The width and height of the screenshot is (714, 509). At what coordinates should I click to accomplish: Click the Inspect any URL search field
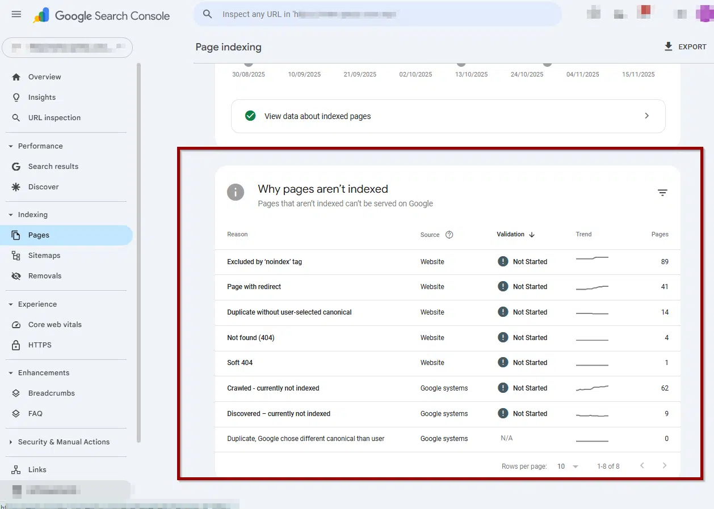(x=377, y=14)
